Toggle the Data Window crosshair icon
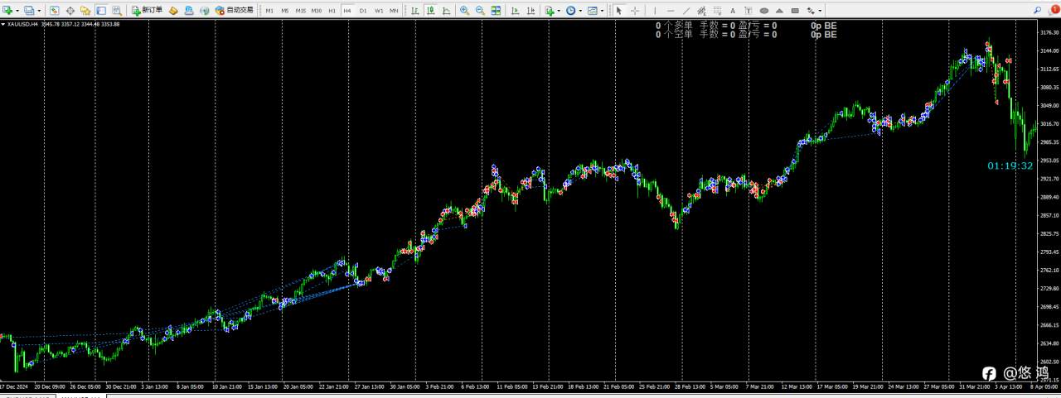Viewport: 1061px width, 398px height. [x=70, y=10]
